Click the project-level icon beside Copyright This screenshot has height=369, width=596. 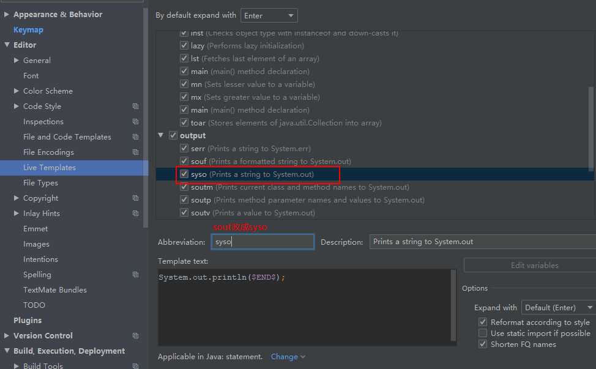click(135, 198)
